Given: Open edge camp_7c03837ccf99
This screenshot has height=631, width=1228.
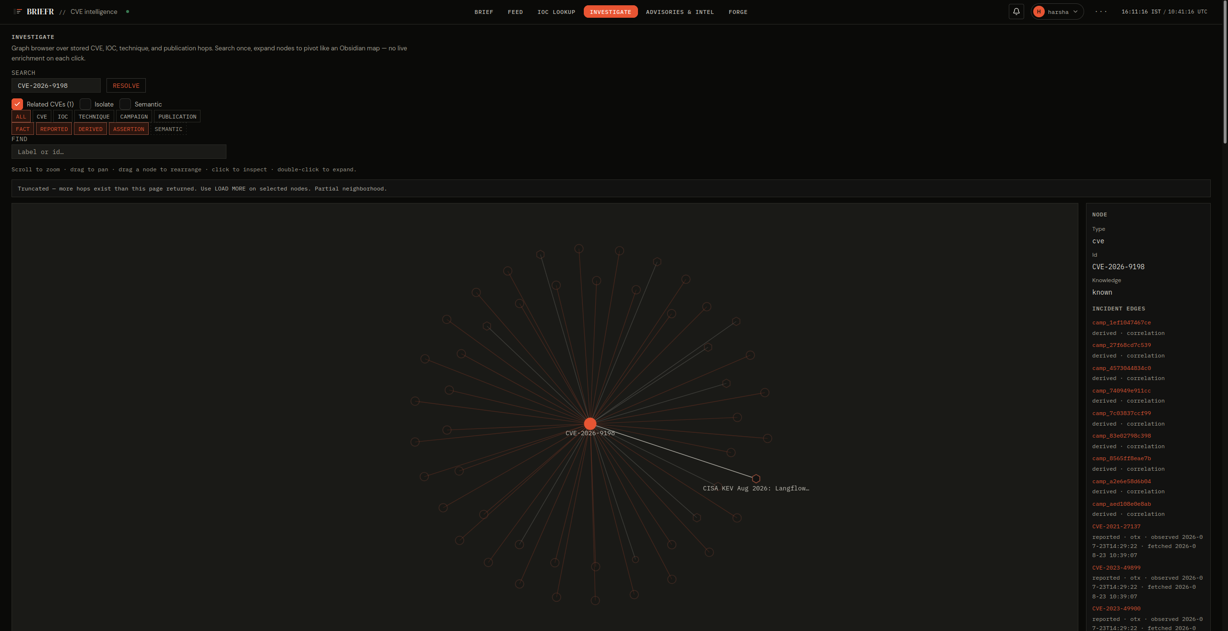Looking at the screenshot, I should coord(1122,413).
